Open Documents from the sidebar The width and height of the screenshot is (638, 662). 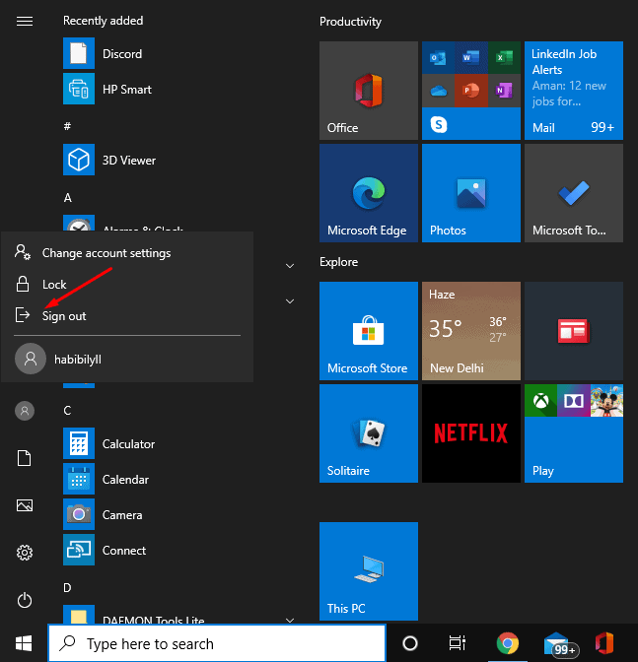(x=24, y=458)
